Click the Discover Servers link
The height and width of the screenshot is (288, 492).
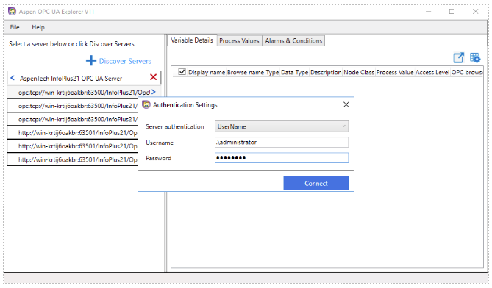(x=125, y=61)
